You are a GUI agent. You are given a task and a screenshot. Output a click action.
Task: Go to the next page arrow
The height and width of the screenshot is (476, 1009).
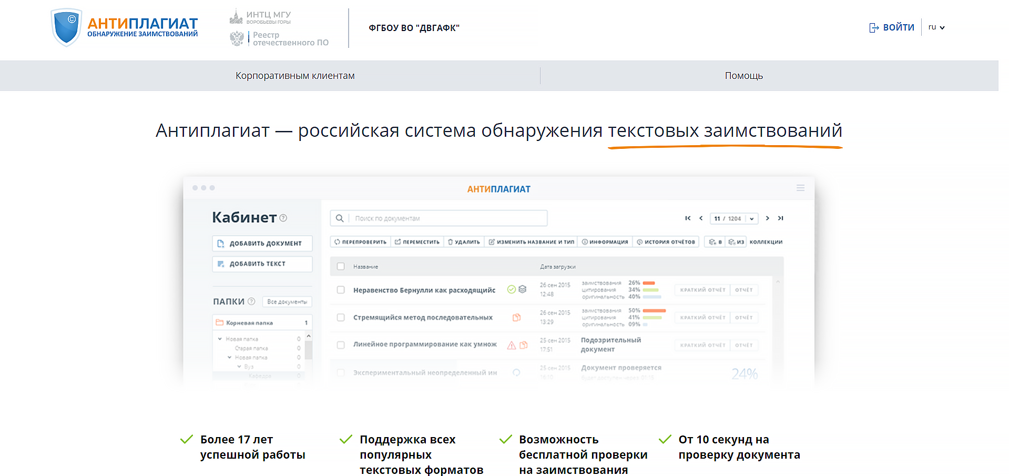768,218
